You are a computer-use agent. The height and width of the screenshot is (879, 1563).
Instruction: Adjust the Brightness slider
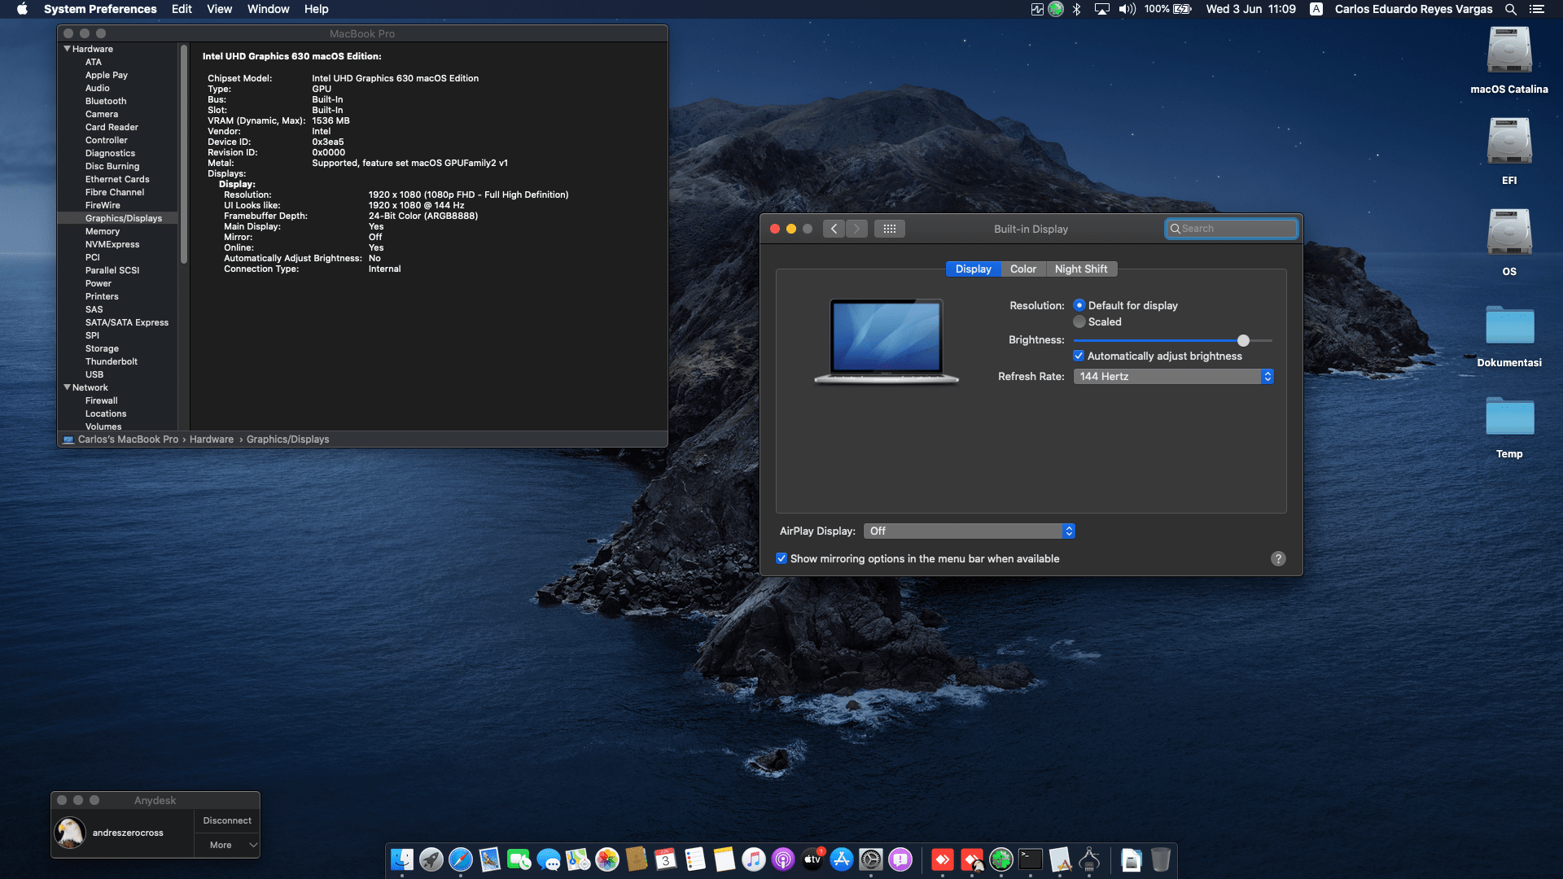tap(1243, 340)
